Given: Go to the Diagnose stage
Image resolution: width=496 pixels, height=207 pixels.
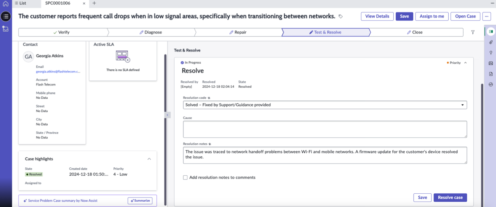Looking at the screenshot, I should click(151, 32).
